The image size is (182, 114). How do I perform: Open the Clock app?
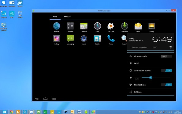tap(97, 26)
